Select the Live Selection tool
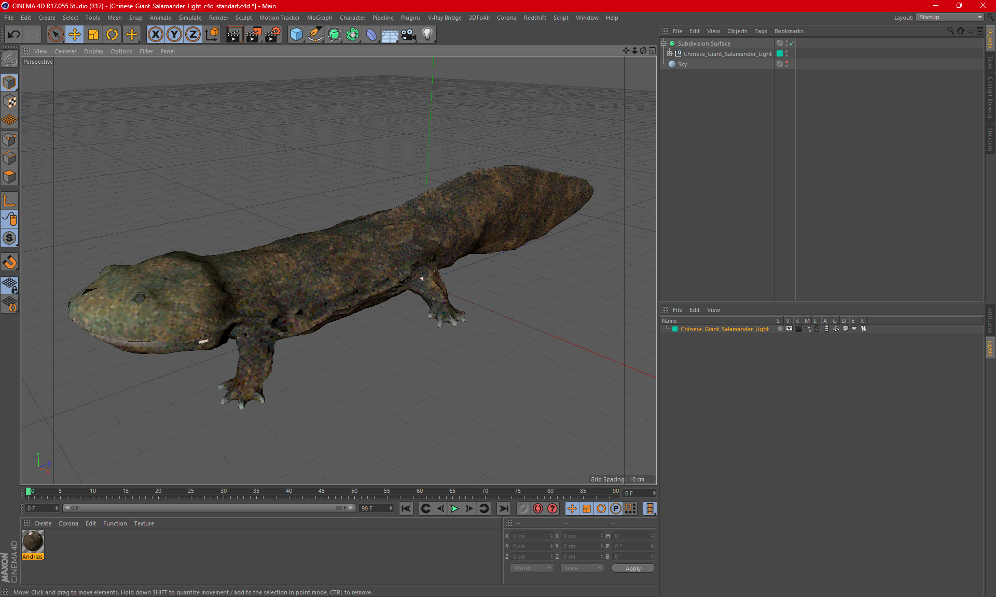Viewport: 996px width, 597px height. [x=56, y=35]
